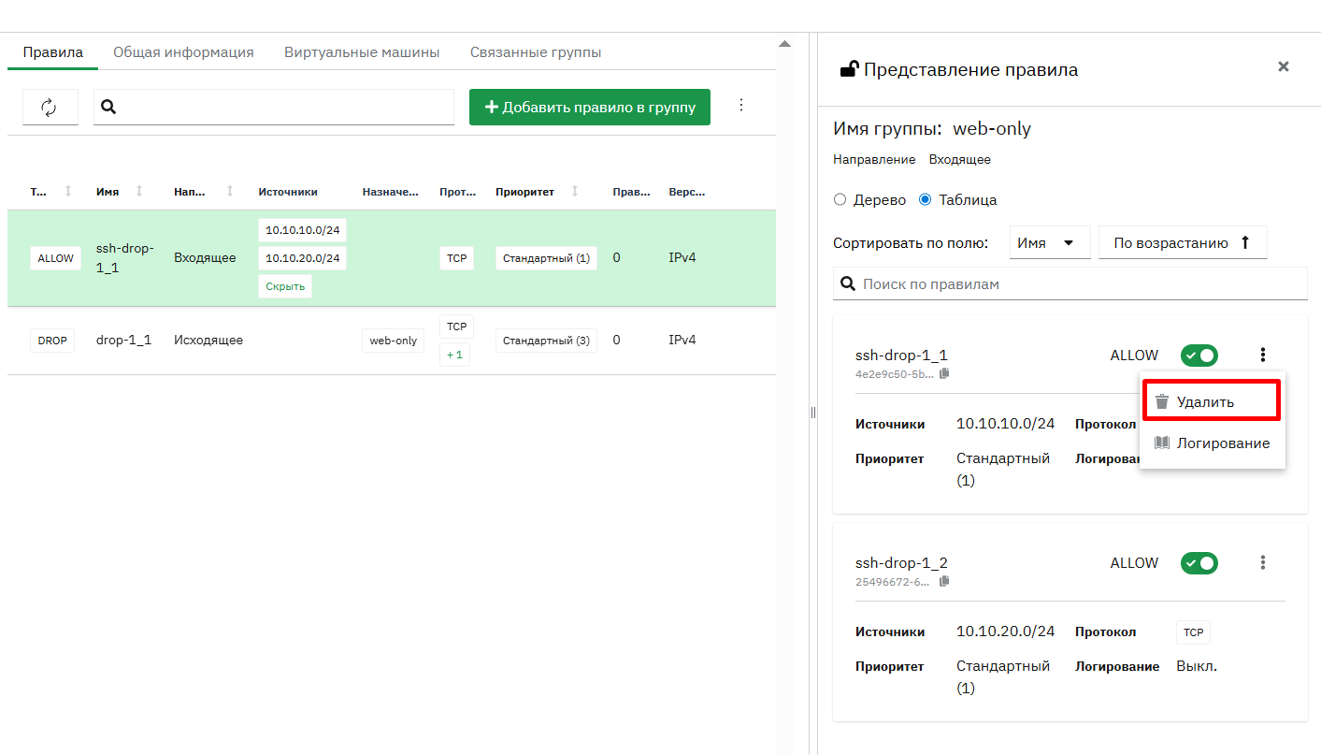Open the Виртуальные машины tab
This screenshot has height=755, width=1321.
(362, 52)
